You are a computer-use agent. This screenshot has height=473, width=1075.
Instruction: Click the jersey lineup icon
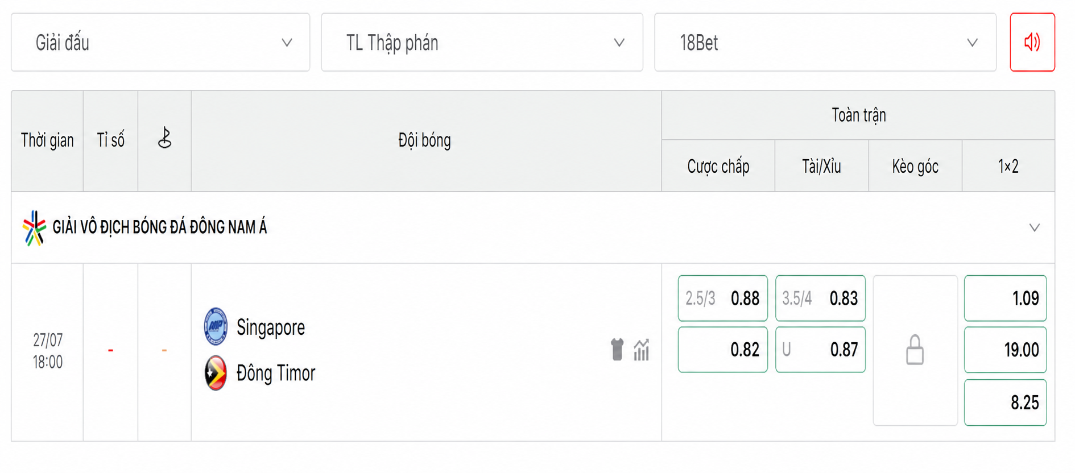tap(617, 350)
